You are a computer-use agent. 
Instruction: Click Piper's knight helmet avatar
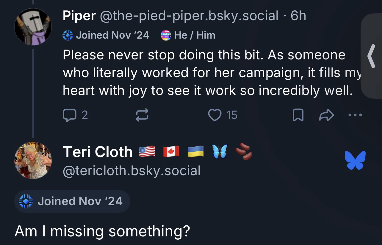point(33,27)
